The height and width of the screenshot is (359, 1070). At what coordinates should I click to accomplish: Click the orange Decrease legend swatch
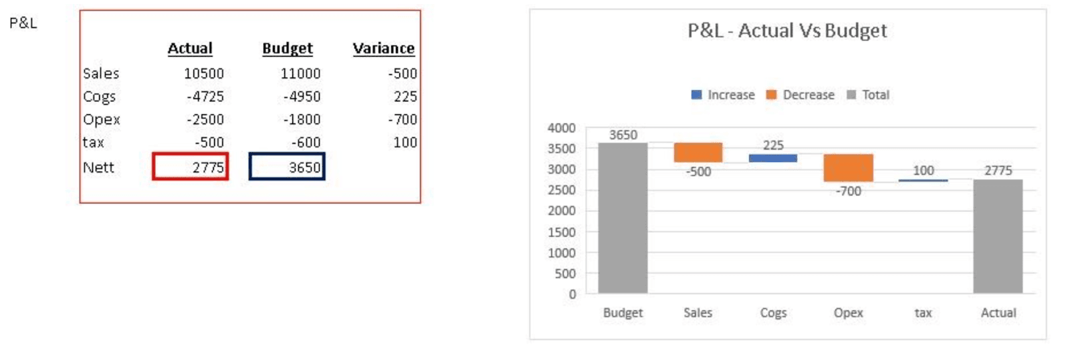point(771,95)
